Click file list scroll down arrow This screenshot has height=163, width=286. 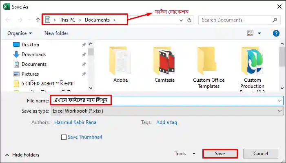tap(282, 88)
